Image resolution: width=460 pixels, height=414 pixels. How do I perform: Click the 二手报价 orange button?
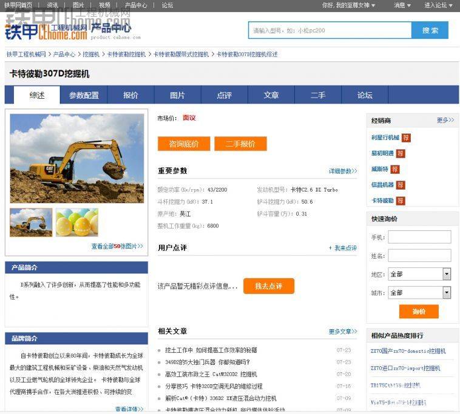point(240,144)
